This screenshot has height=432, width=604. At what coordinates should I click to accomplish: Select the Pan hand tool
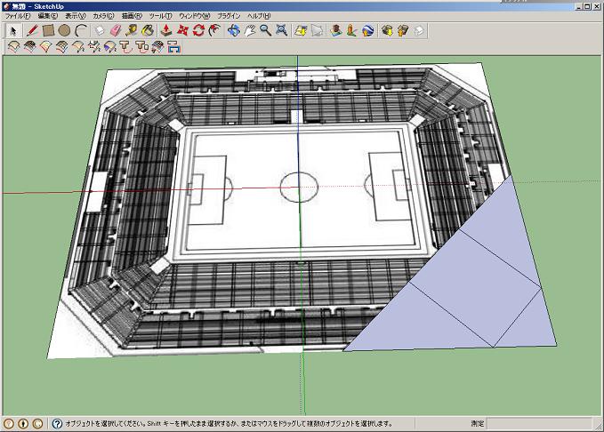click(x=250, y=30)
